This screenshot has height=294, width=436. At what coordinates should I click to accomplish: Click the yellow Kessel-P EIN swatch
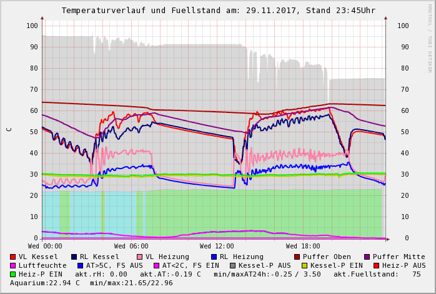pyautogui.click(x=304, y=265)
